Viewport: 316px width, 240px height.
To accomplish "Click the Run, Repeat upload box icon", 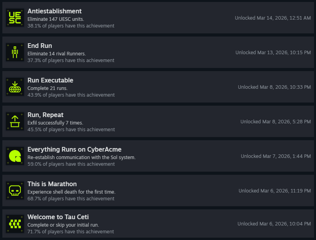I will [x=15, y=121].
